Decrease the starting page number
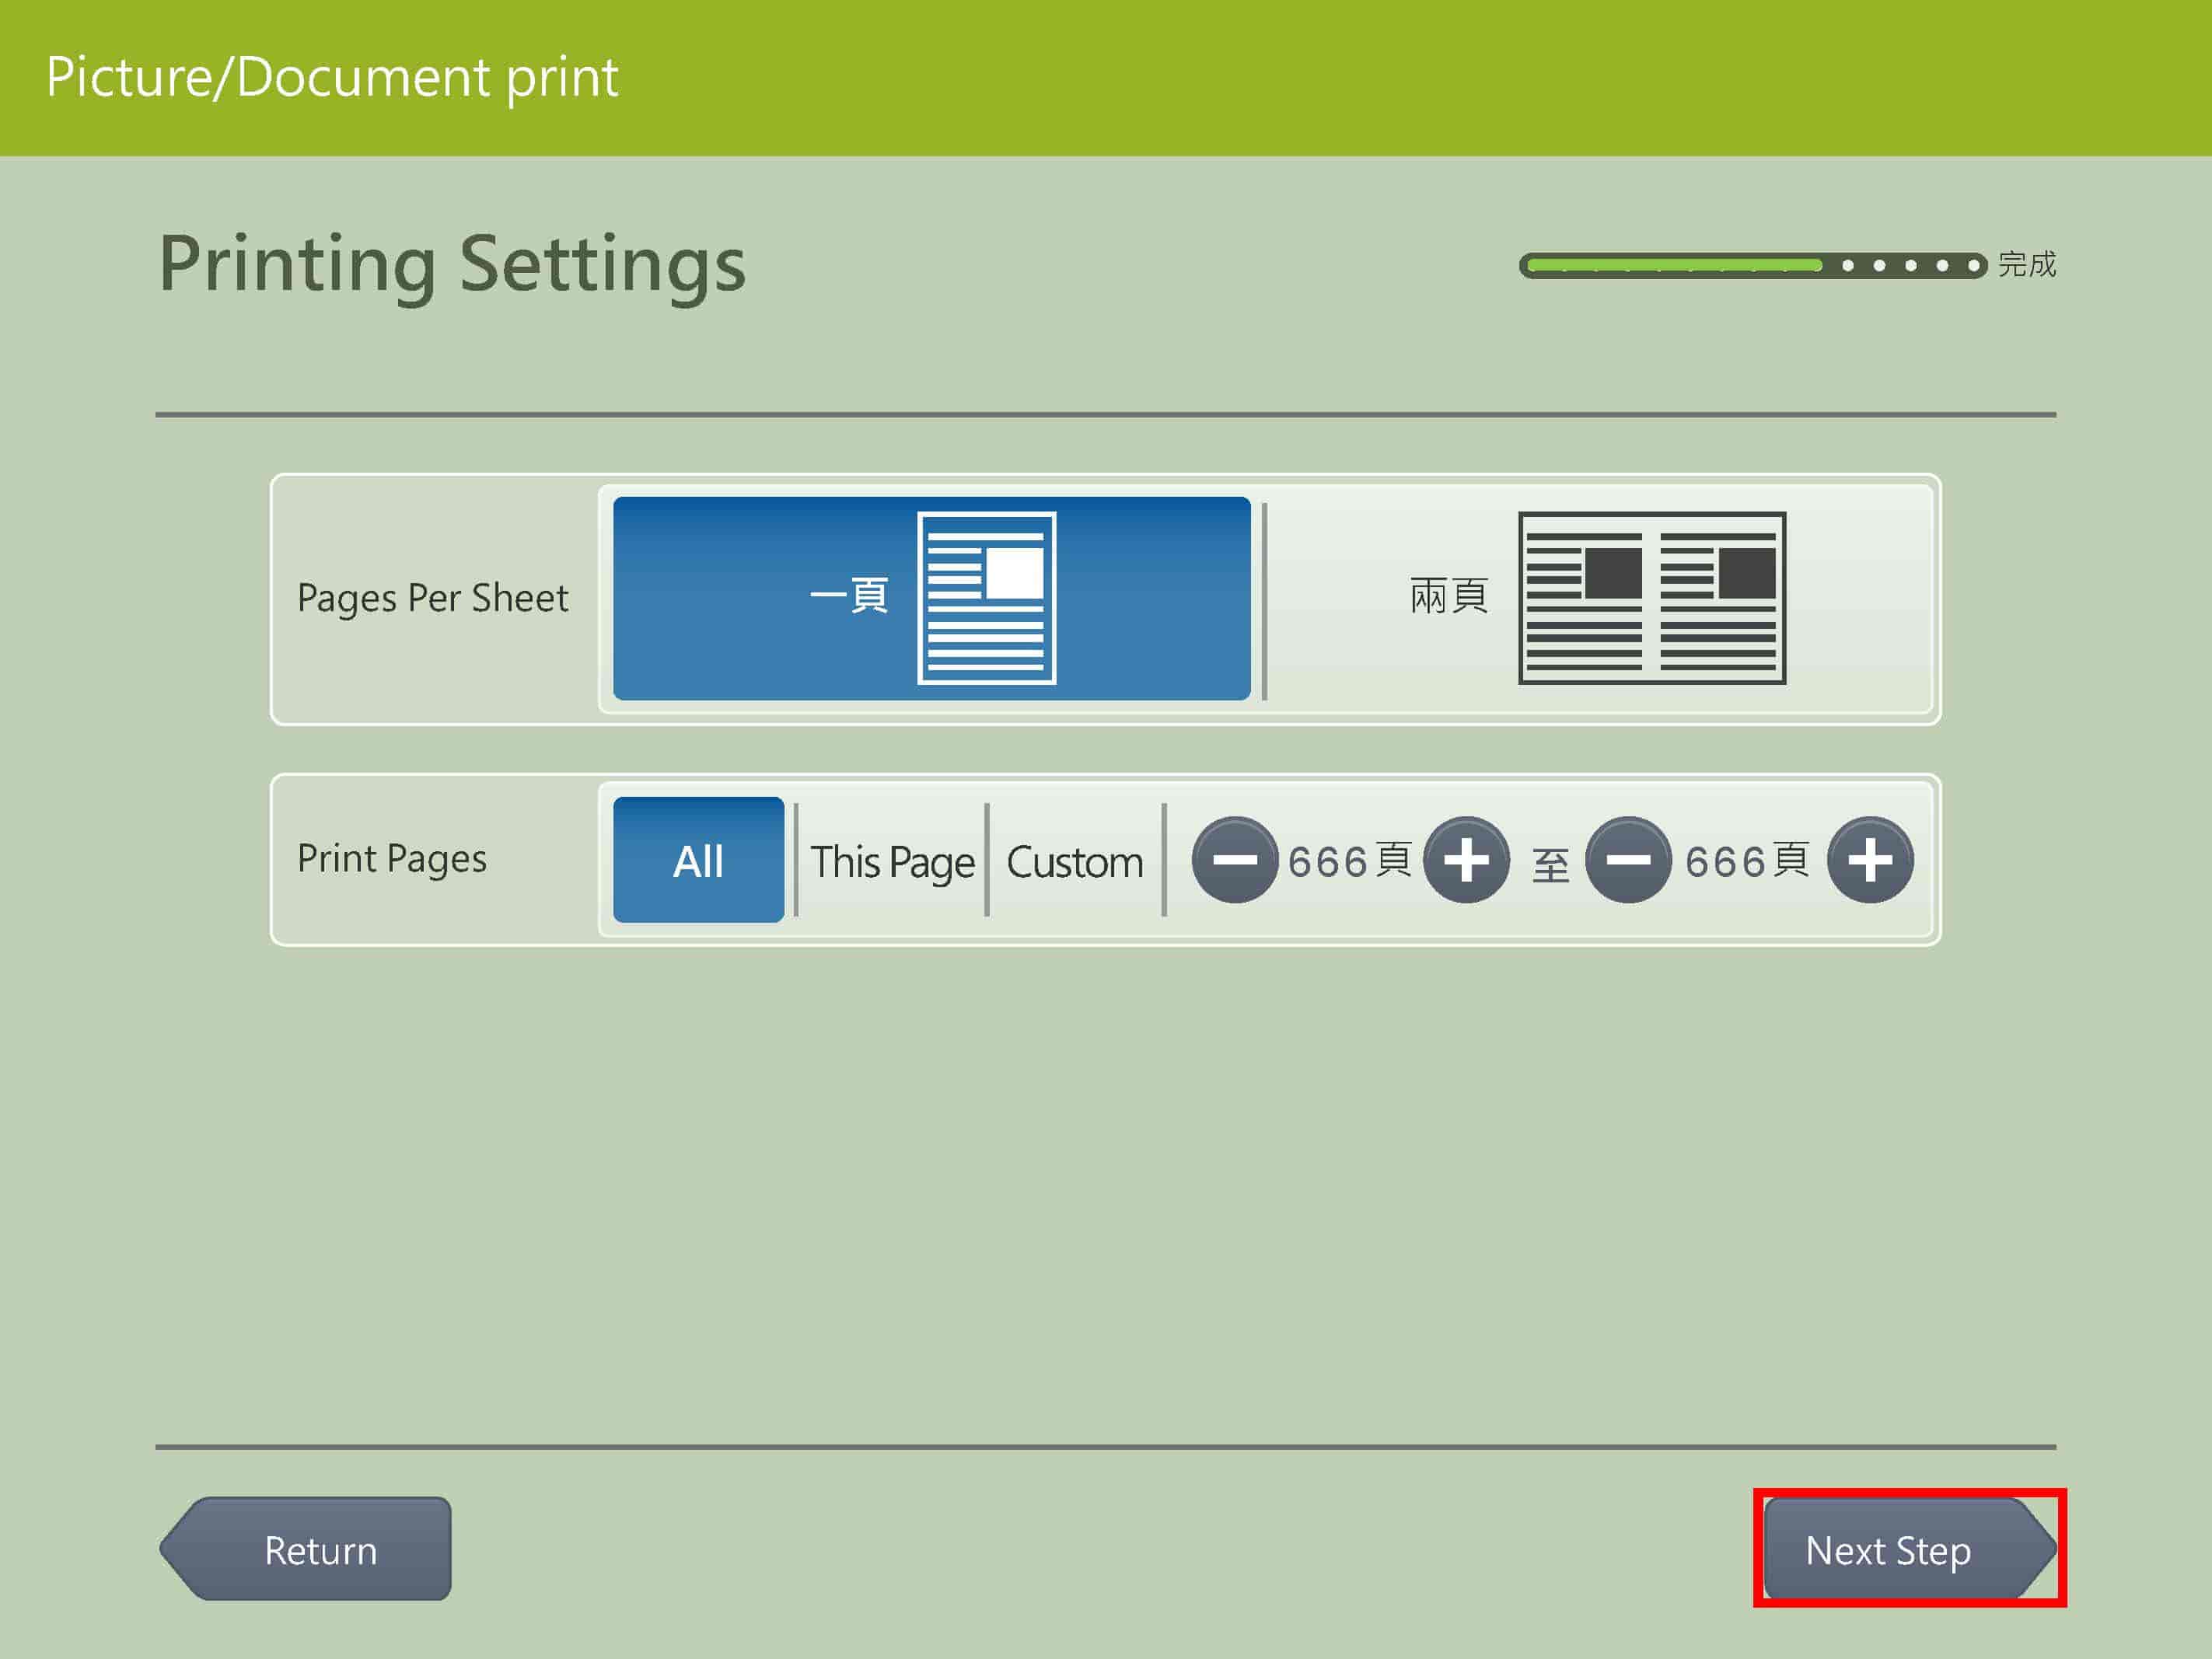2212x1659 pixels. (x=1234, y=860)
